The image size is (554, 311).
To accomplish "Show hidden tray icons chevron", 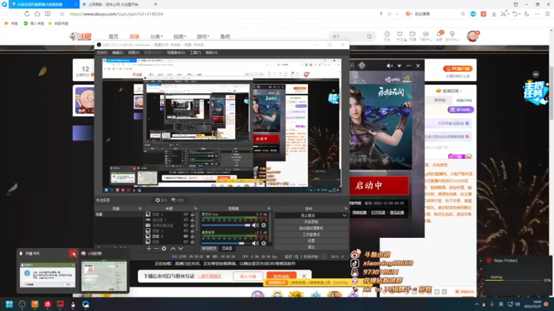I will click(x=476, y=304).
